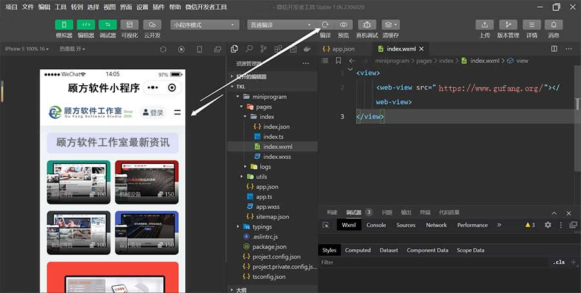The height and width of the screenshot is (293, 581).
Task: Open the 微信开发者工具 menu
Action: 206,7
